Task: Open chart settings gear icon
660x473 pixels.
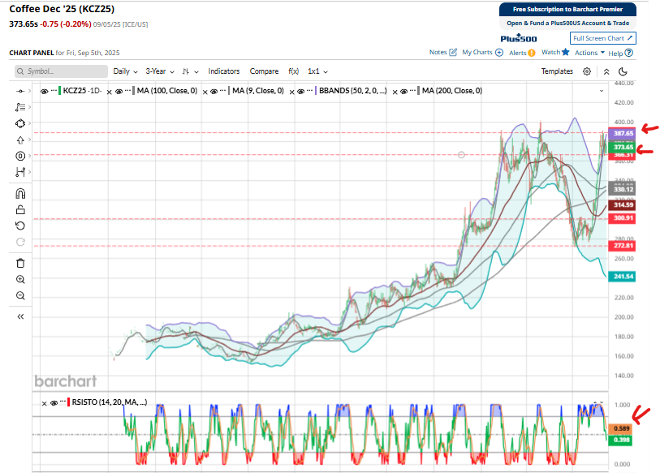Action: coord(587,71)
